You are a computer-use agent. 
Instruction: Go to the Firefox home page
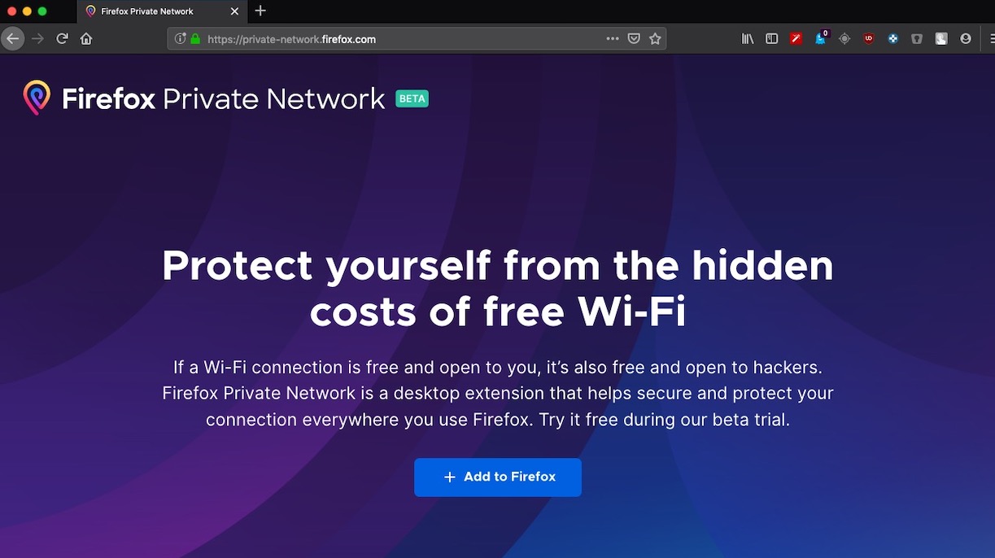86,39
